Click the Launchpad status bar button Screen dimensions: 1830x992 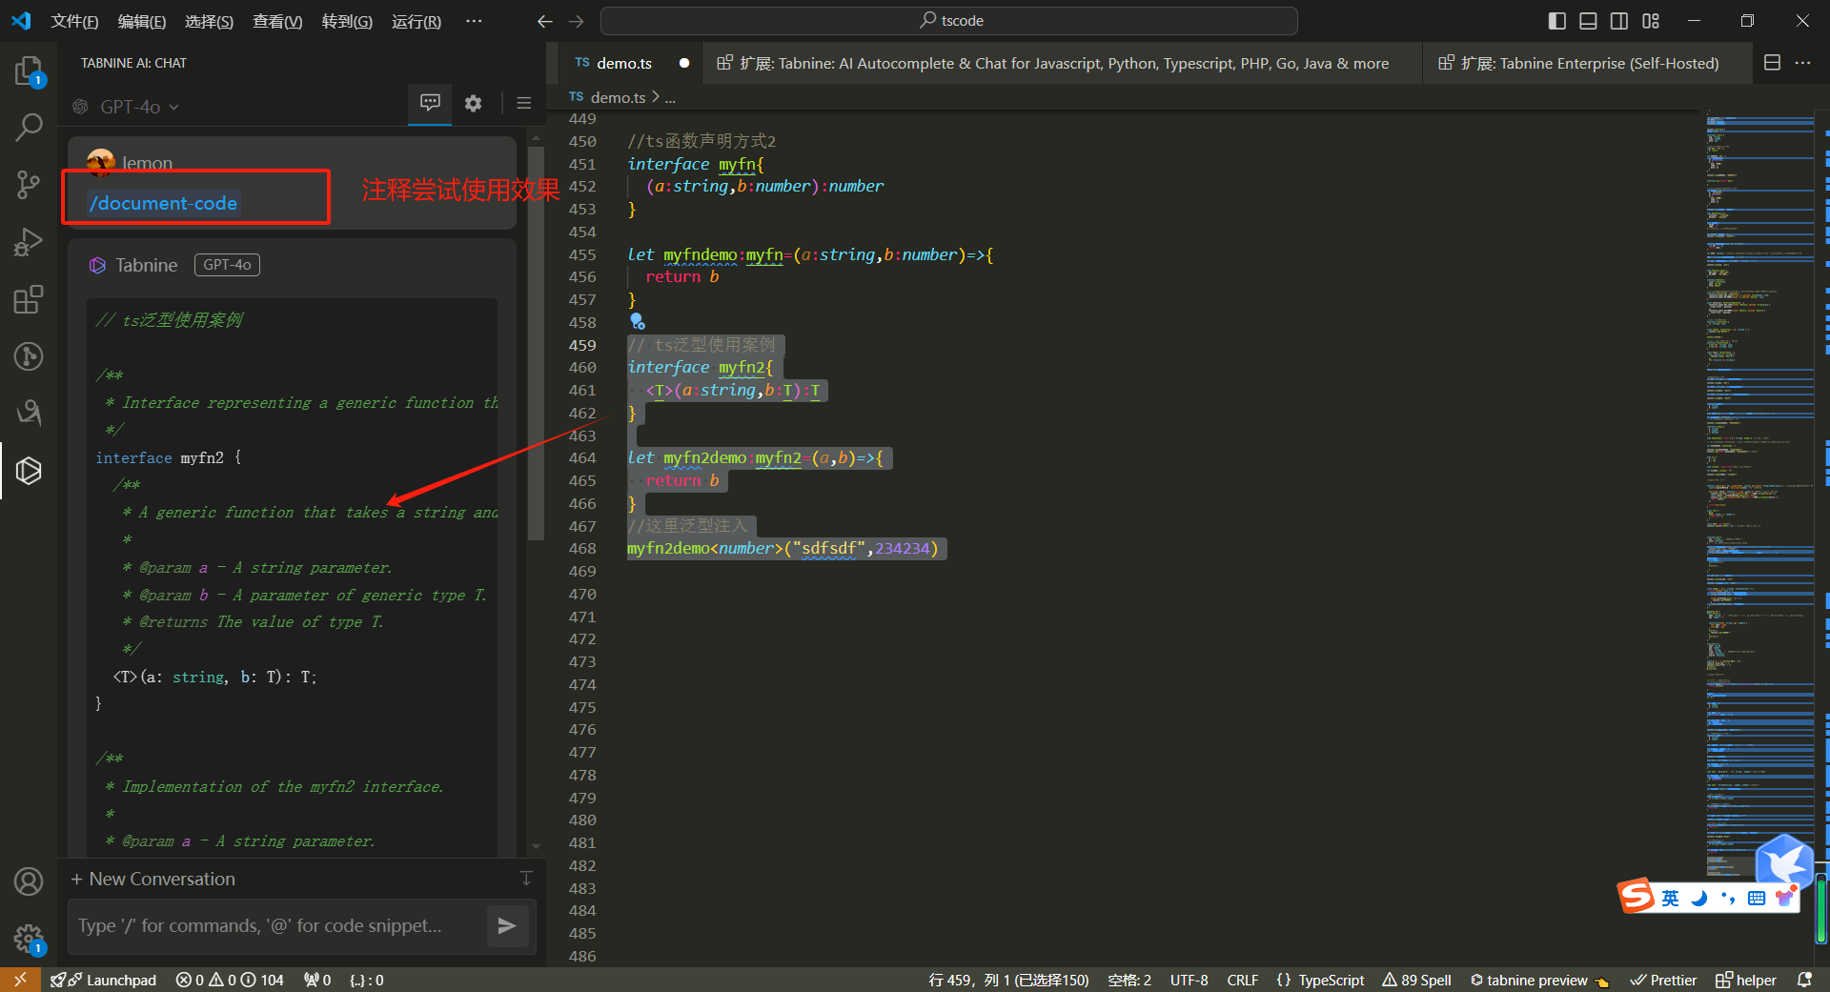[103, 980]
